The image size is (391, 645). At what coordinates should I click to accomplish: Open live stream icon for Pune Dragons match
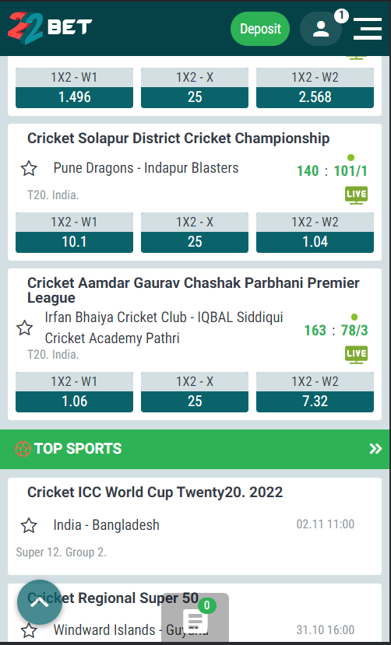tap(357, 195)
